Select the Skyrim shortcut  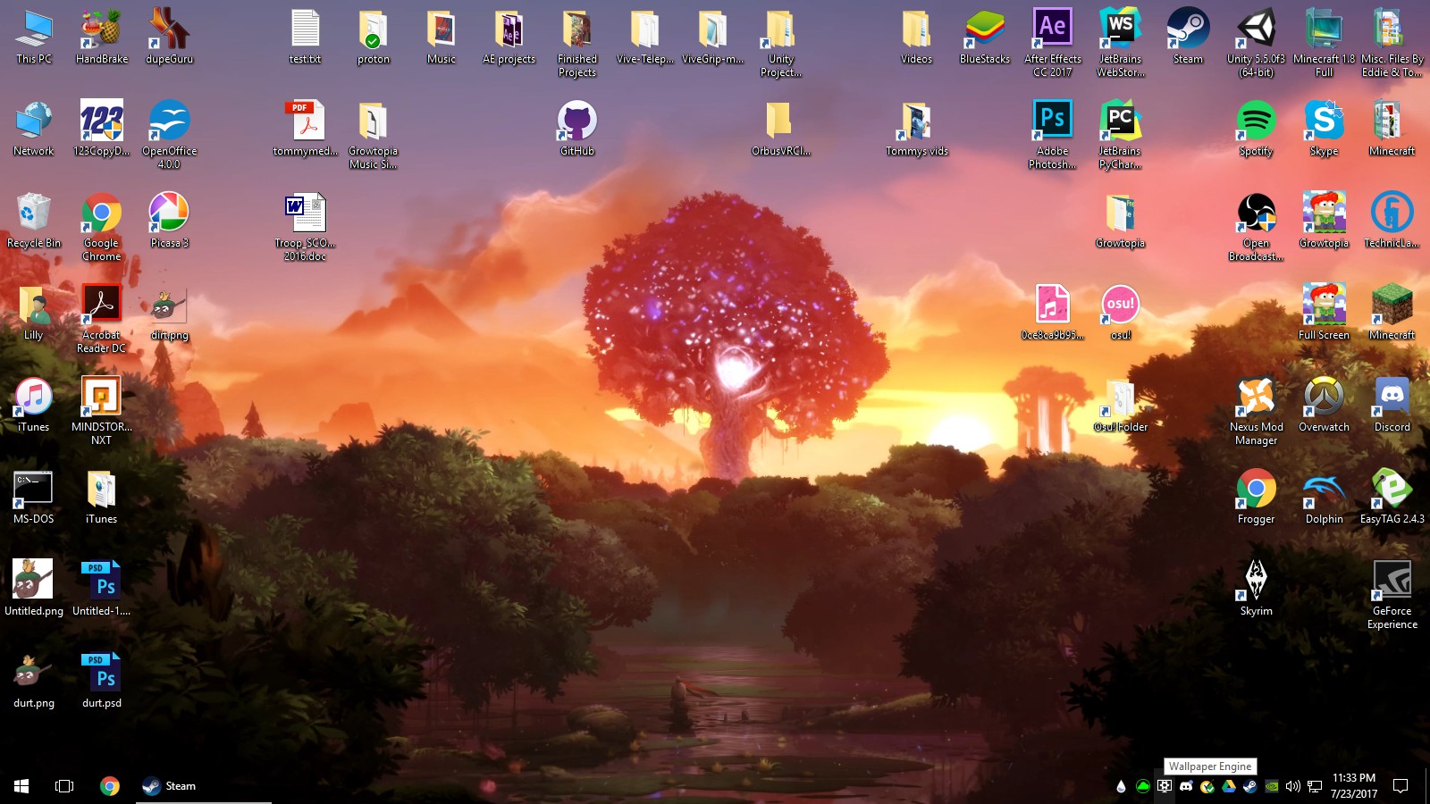tap(1257, 589)
